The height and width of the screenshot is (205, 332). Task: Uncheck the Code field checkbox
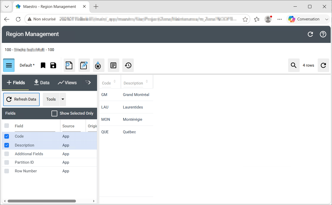pyautogui.click(x=7, y=136)
